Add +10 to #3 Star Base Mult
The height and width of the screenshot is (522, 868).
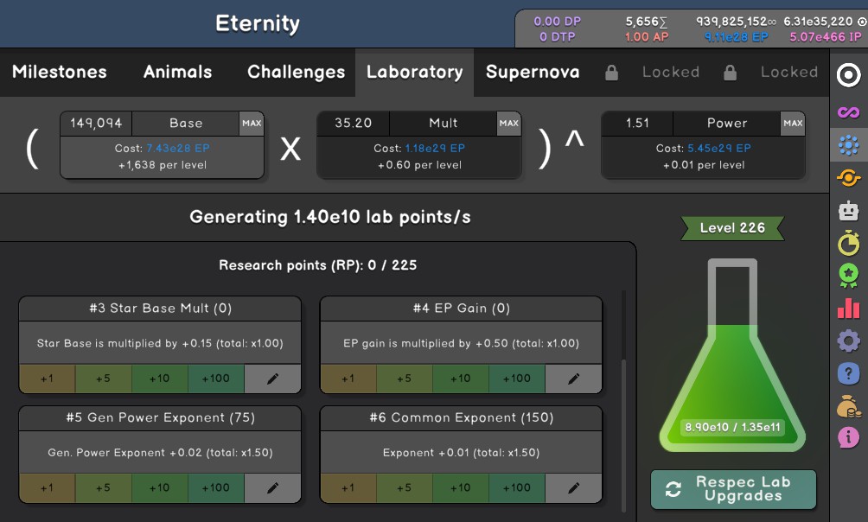tap(160, 379)
